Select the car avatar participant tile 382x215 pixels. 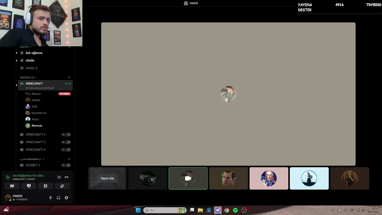coord(148,178)
